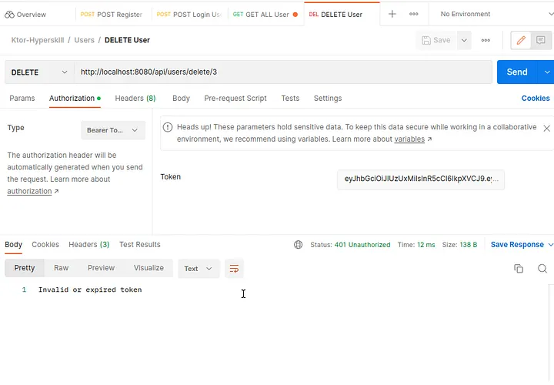Click the response time 12 ms

[x=426, y=245]
